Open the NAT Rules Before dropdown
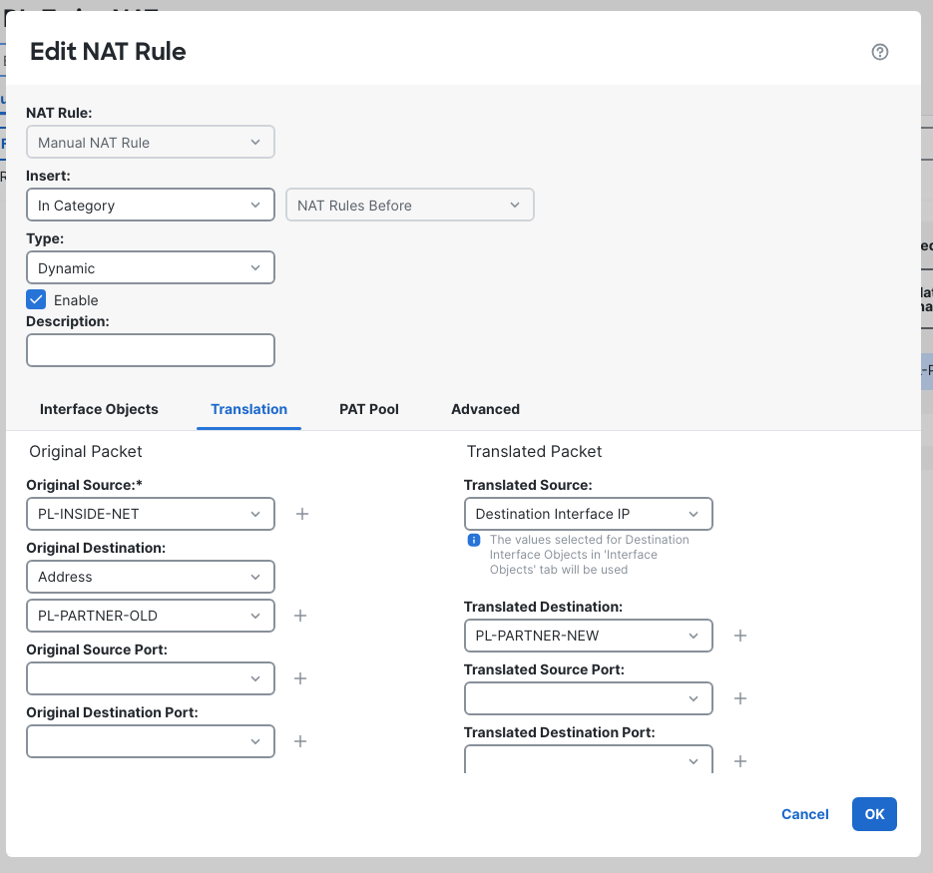 point(410,205)
